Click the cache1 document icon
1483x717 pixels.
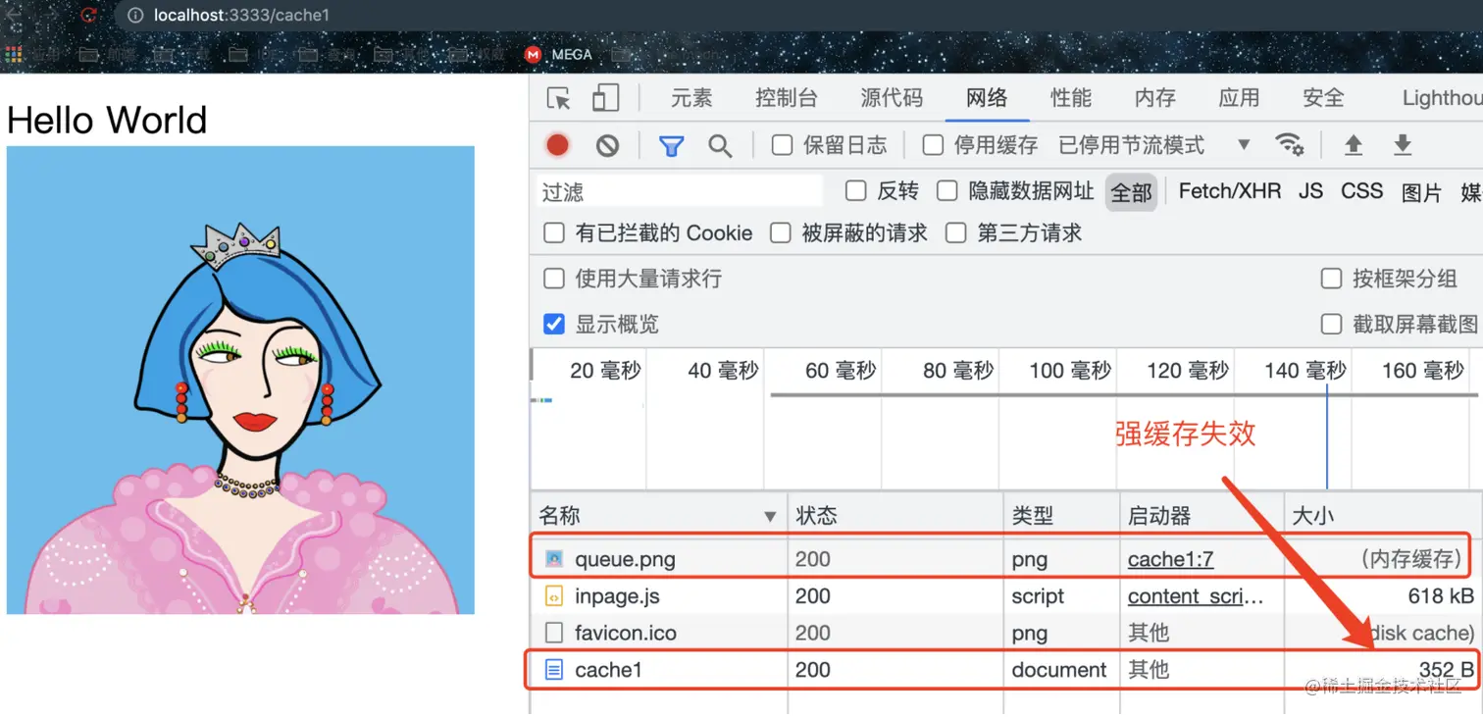(x=554, y=670)
